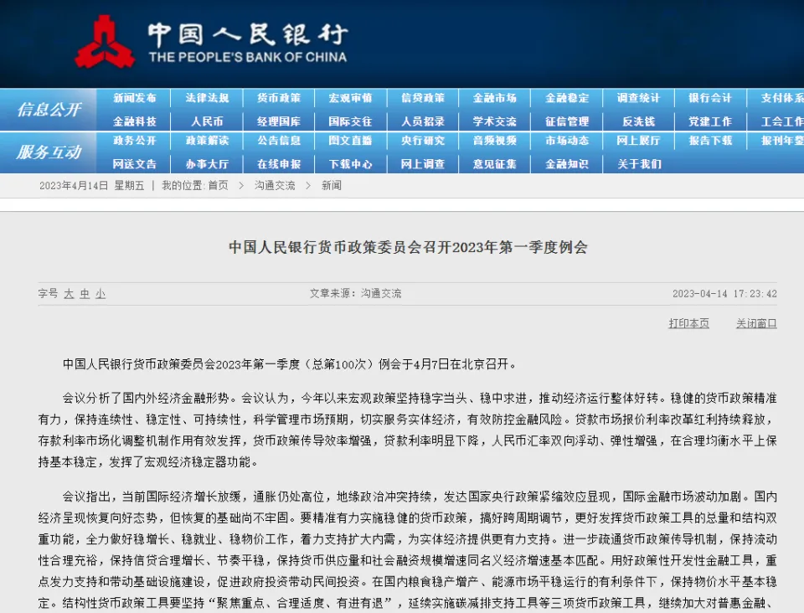Click 关闭窗口 to close the window
Image resolution: width=804 pixels, height=613 pixels.
tap(756, 323)
